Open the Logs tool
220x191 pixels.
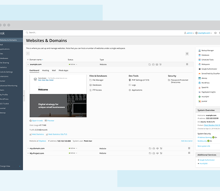point(134,85)
